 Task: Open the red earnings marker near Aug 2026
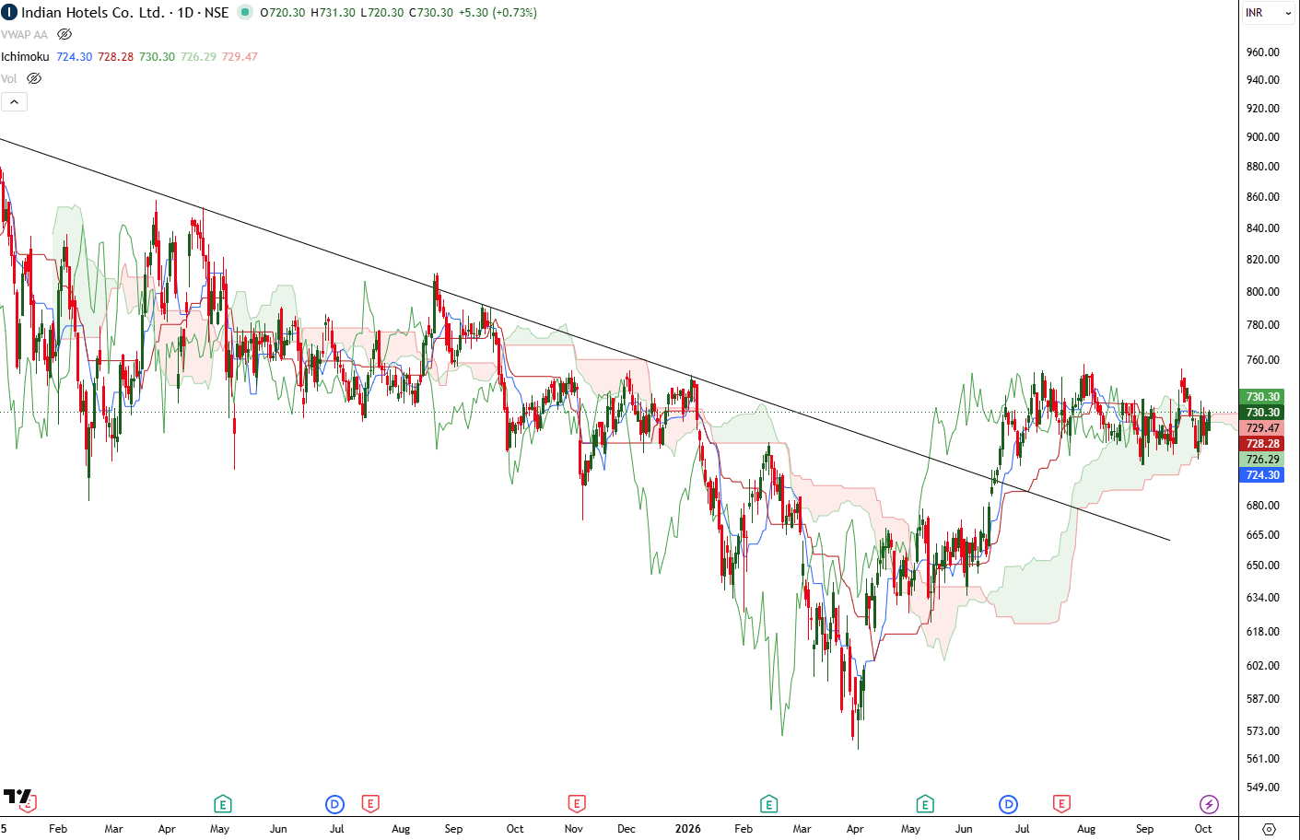pyautogui.click(x=1061, y=804)
